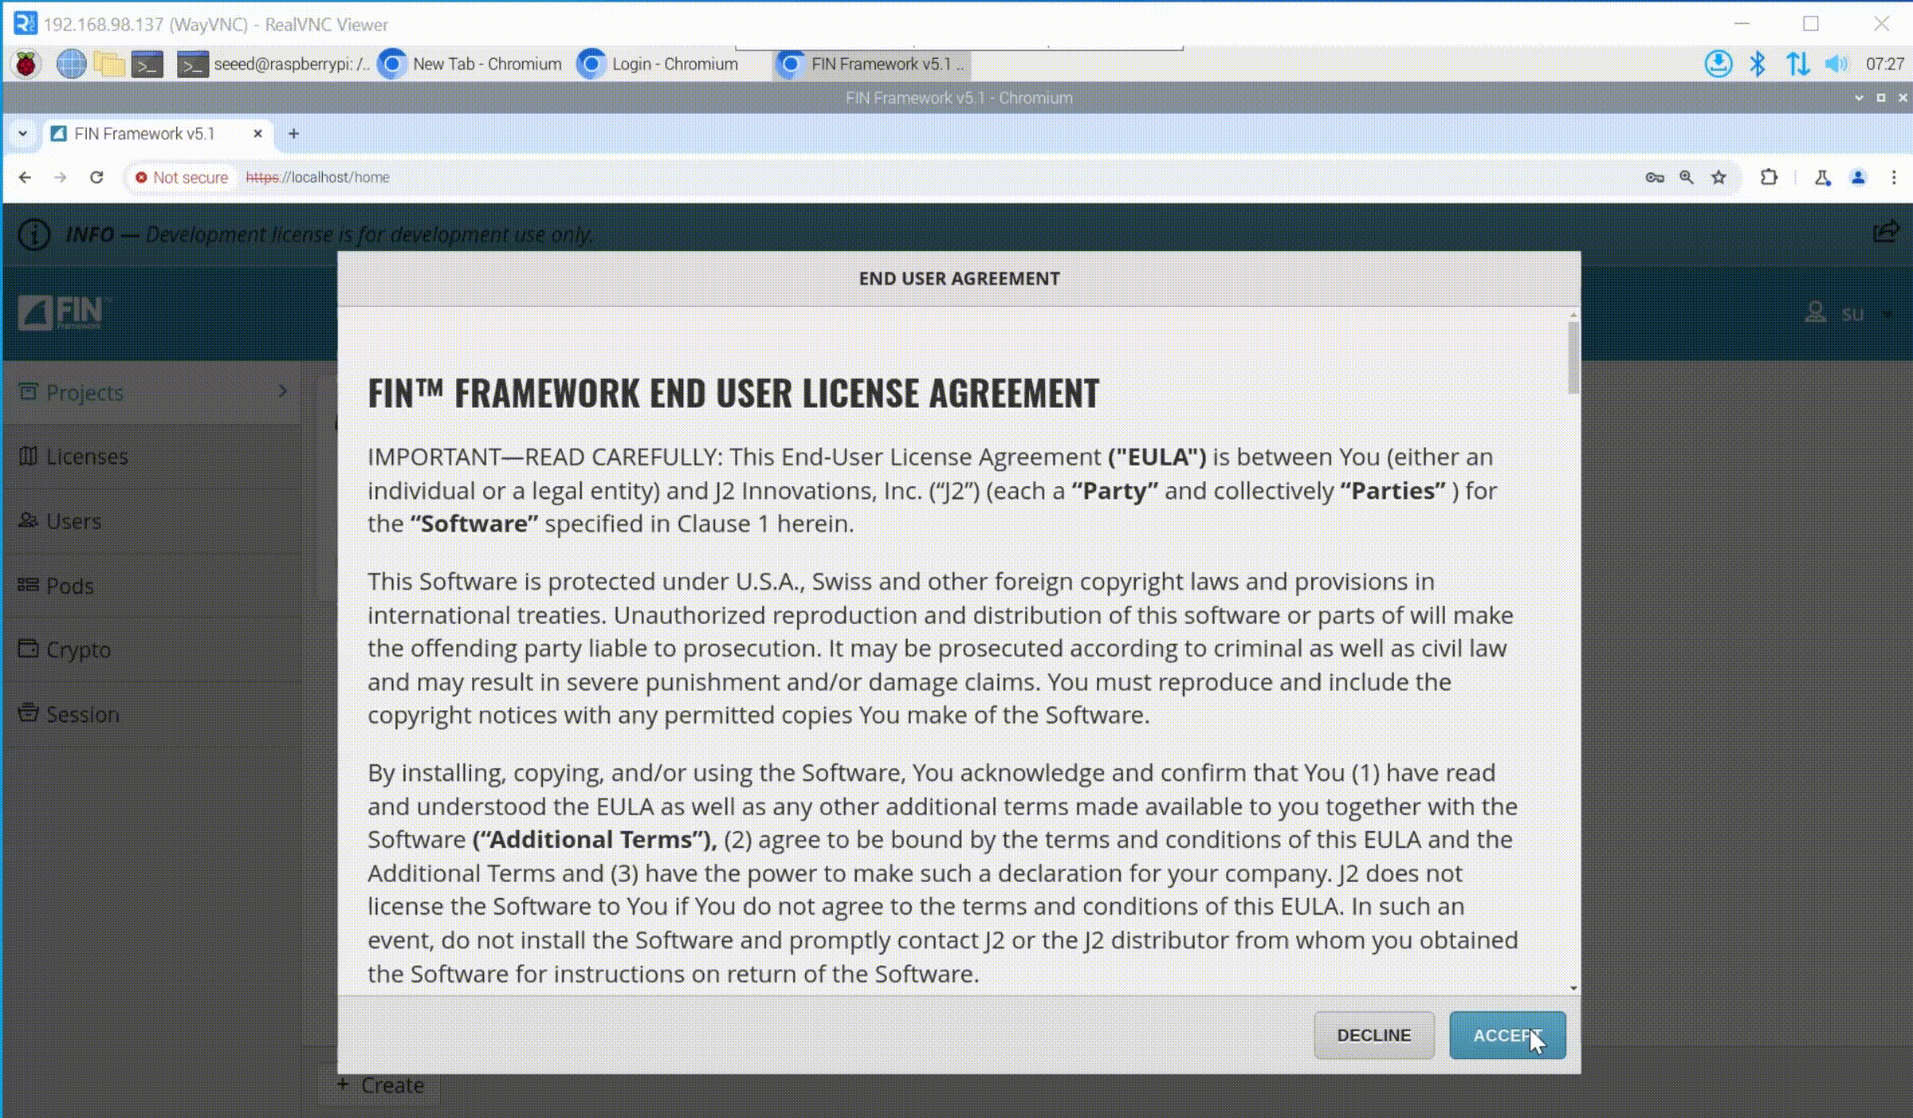
Task: Open the tab search dropdown arrow
Action: (x=22, y=133)
